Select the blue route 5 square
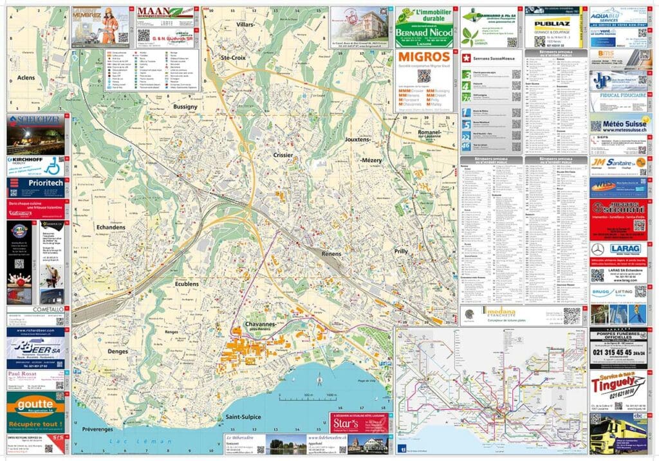 pyautogui.click(x=466, y=124)
